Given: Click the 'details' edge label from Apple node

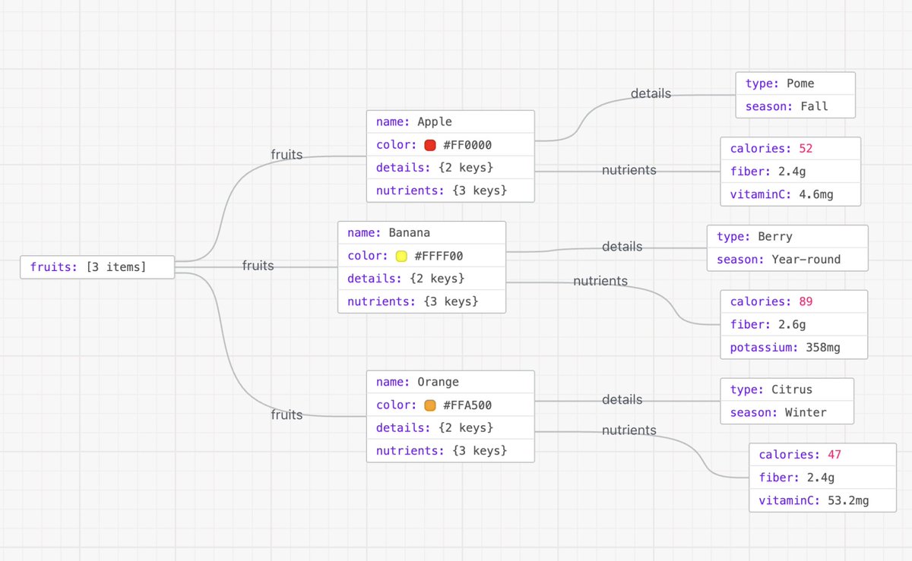Looking at the screenshot, I should 651,93.
